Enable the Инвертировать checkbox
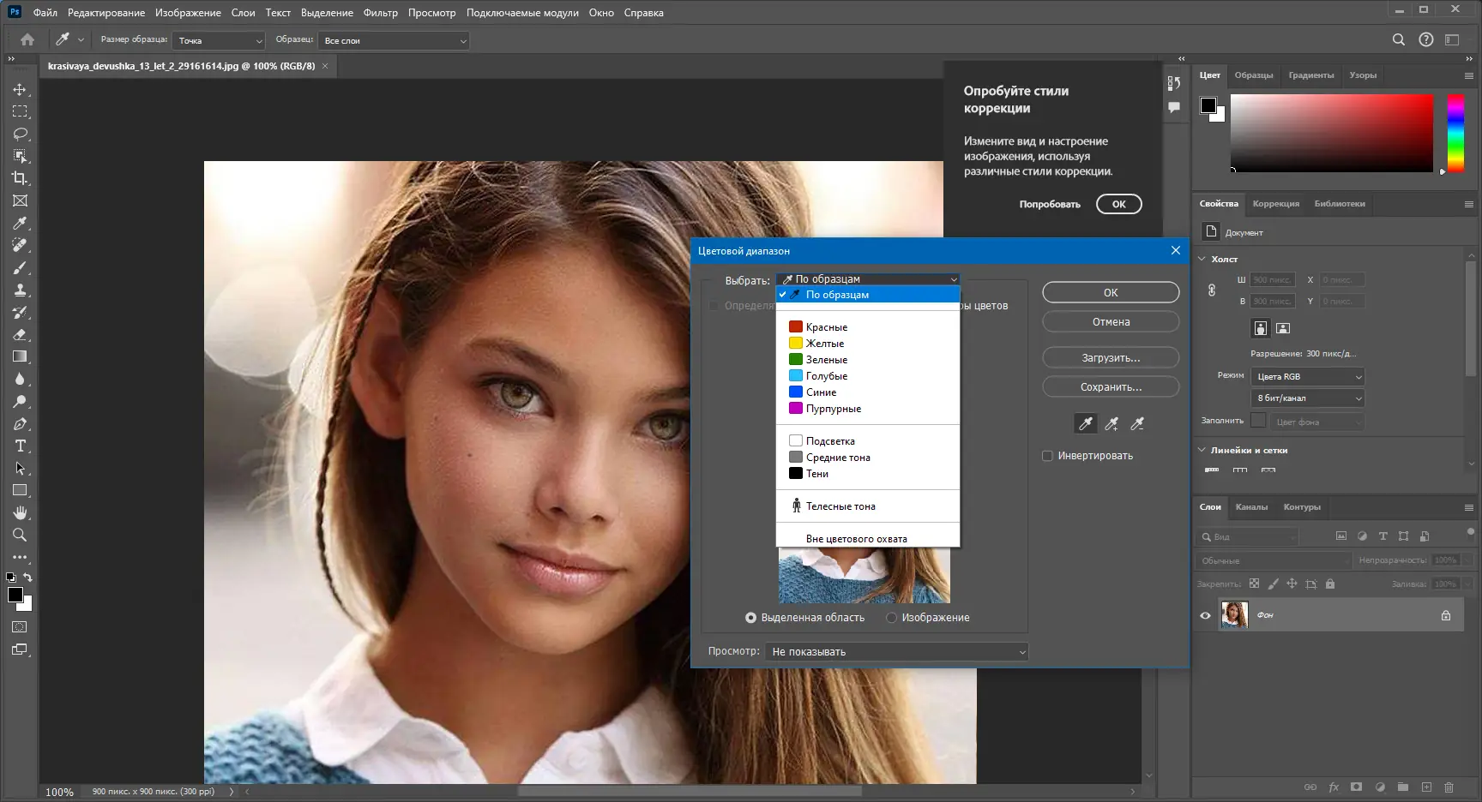This screenshot has width=1482, height=802. [x=1047, y=456]
